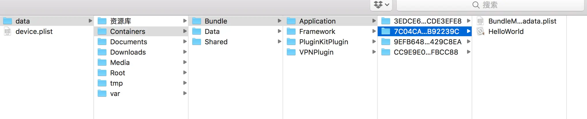Select the Bundle folder icon
This screenshot has height=119, width=587.
[x=197, y=21]
